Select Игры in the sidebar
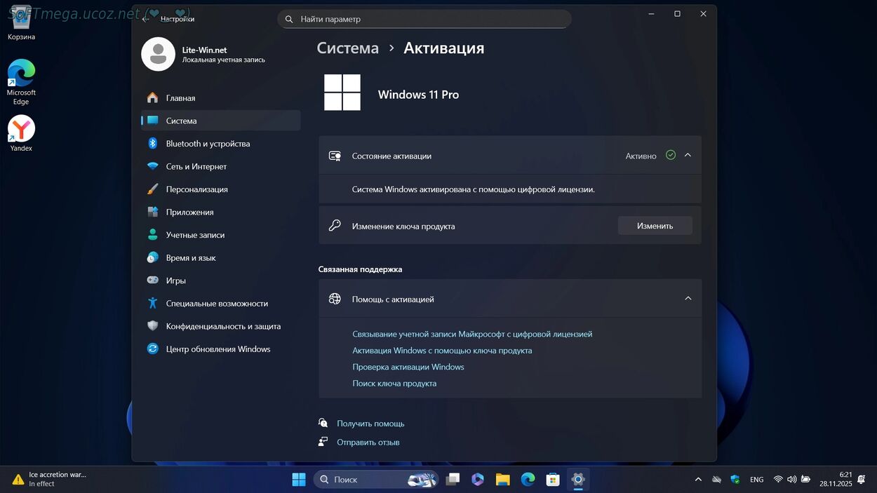The image size is (877, 493). [175, 281]
